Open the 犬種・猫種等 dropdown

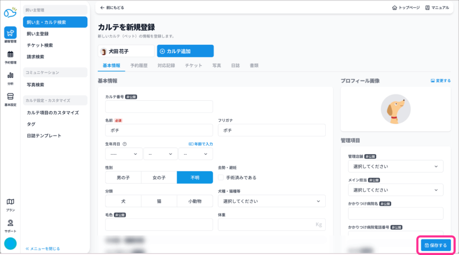pos(272,201)
